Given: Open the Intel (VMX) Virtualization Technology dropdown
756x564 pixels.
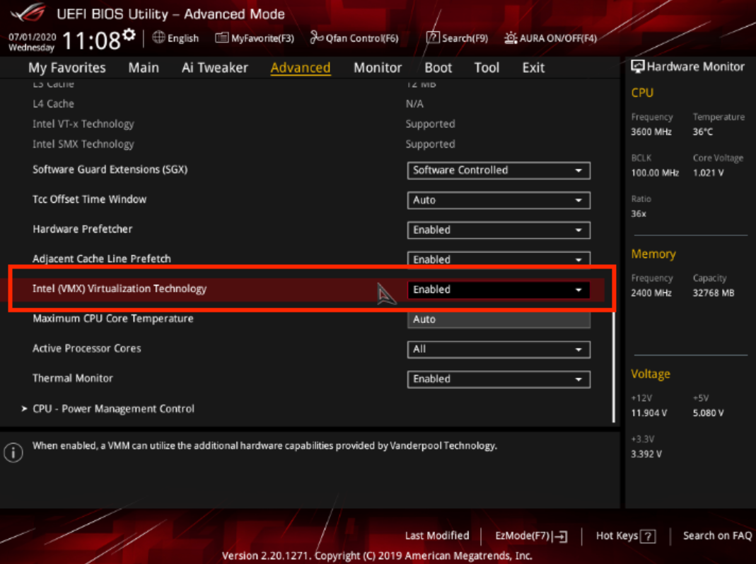Looking at the screenshot, I should [x=499, y=290].
